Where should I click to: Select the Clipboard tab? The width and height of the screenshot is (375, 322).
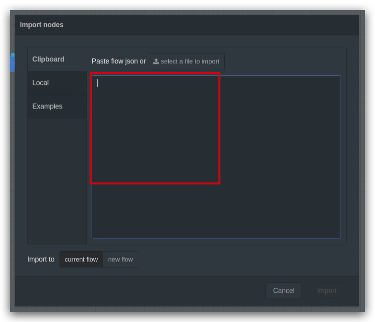pos(57,59)
